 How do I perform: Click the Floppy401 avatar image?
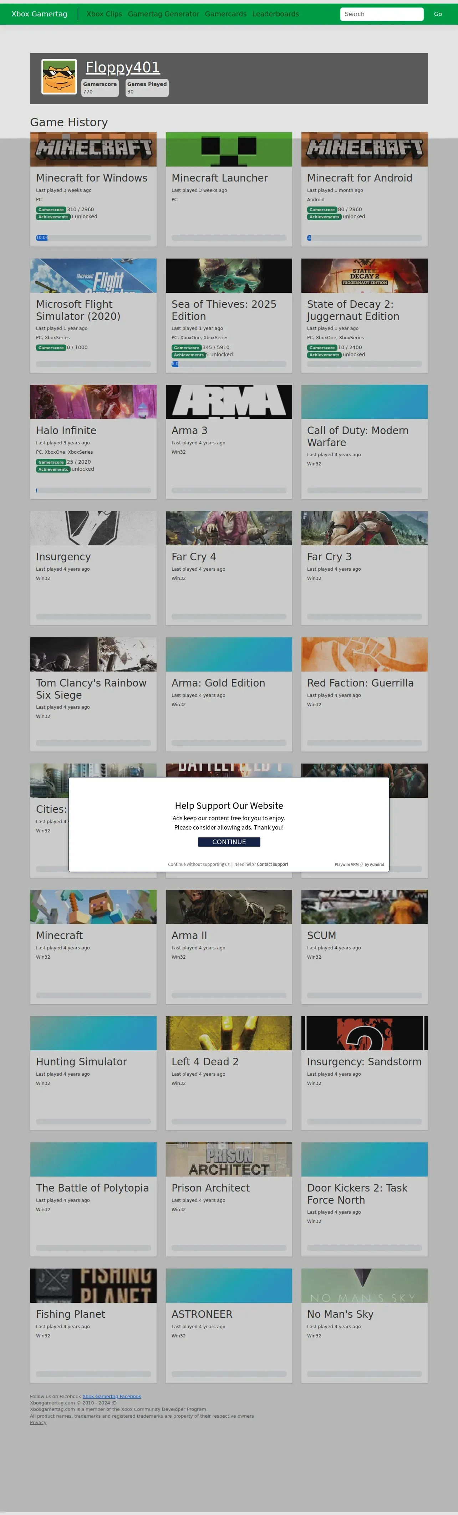click(59, 76)
